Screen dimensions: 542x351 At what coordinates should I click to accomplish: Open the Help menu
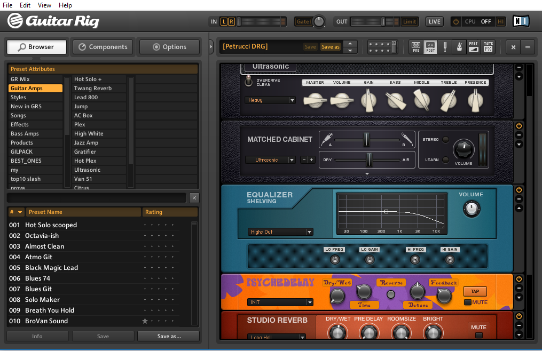[x=65, y=5]
